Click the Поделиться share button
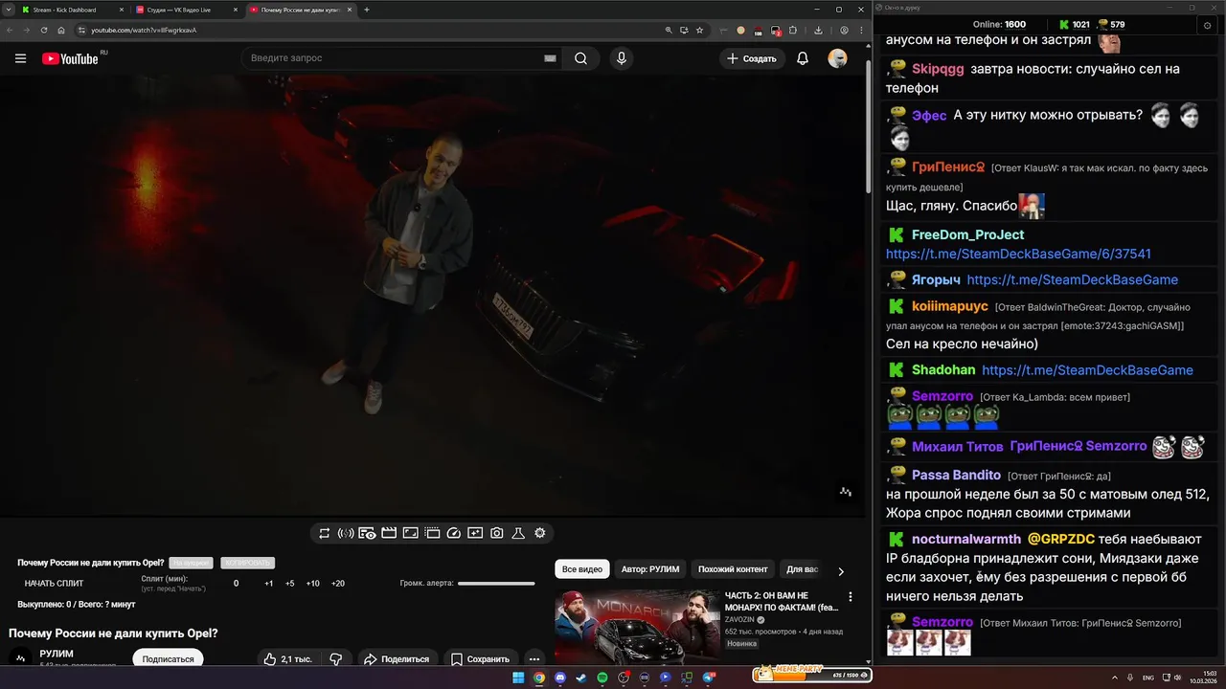1226x689 pixels. click(x=396, y=659)
